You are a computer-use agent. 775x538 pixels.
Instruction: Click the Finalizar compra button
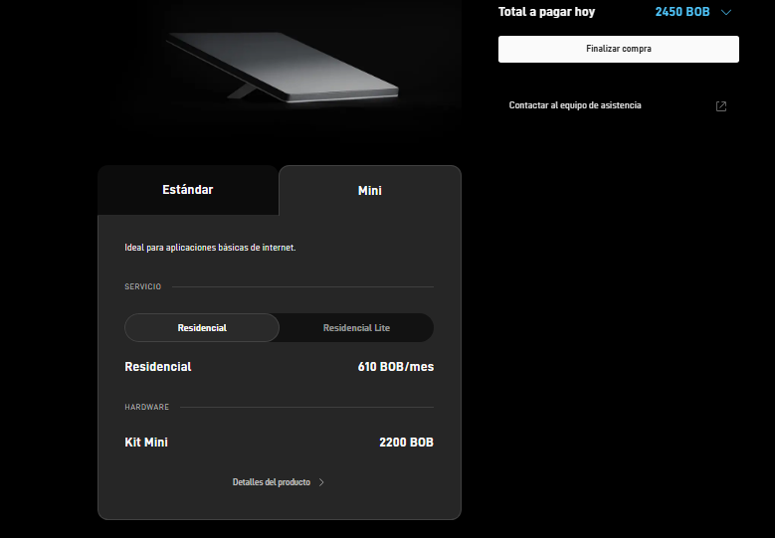tap(619, 49)
